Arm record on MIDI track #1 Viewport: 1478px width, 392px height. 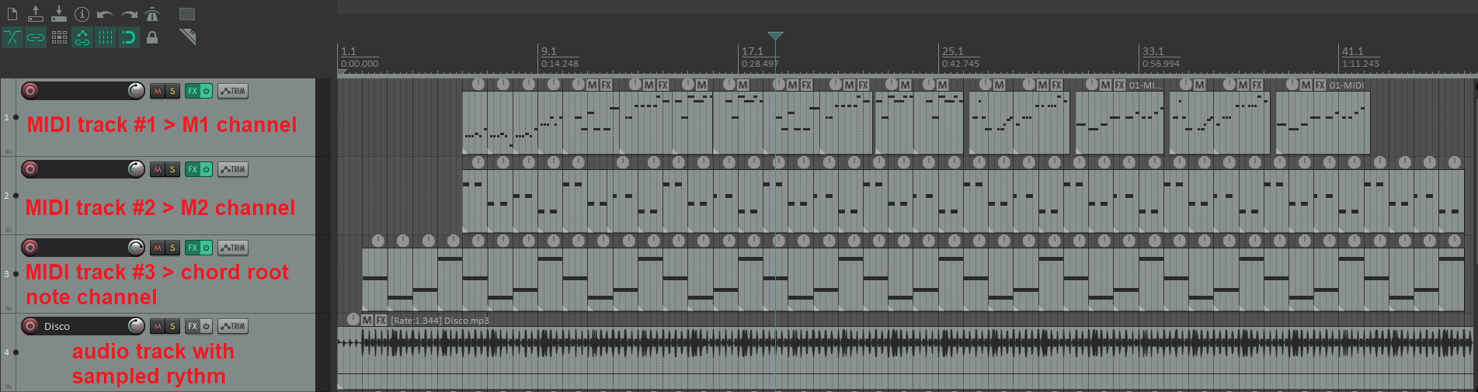point(30,91)
